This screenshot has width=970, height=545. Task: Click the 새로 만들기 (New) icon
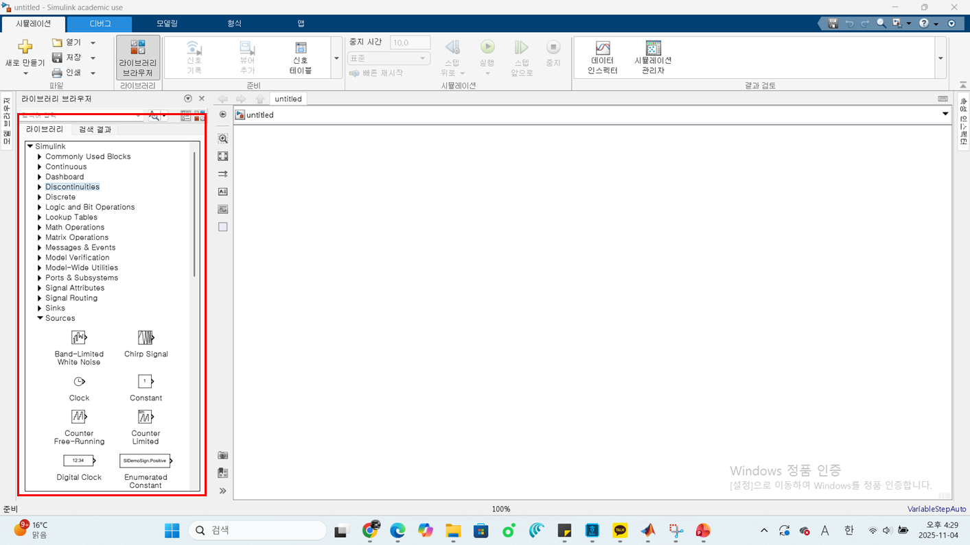point(25,47)
